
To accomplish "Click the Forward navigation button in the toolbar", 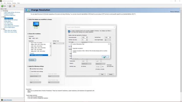I will pos(10,6).
